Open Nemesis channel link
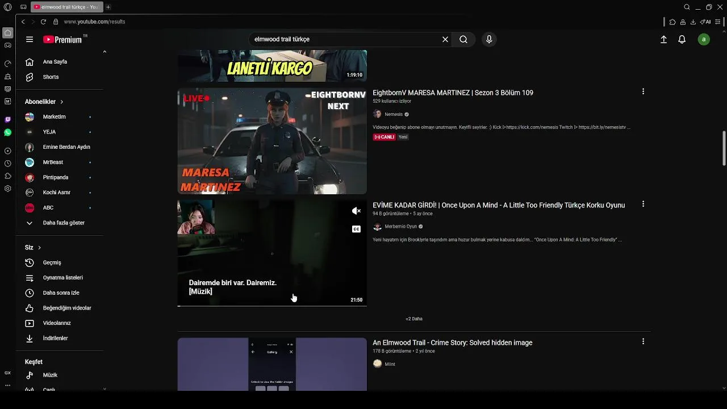Screen dimensions: 727x409 (394, 114)
